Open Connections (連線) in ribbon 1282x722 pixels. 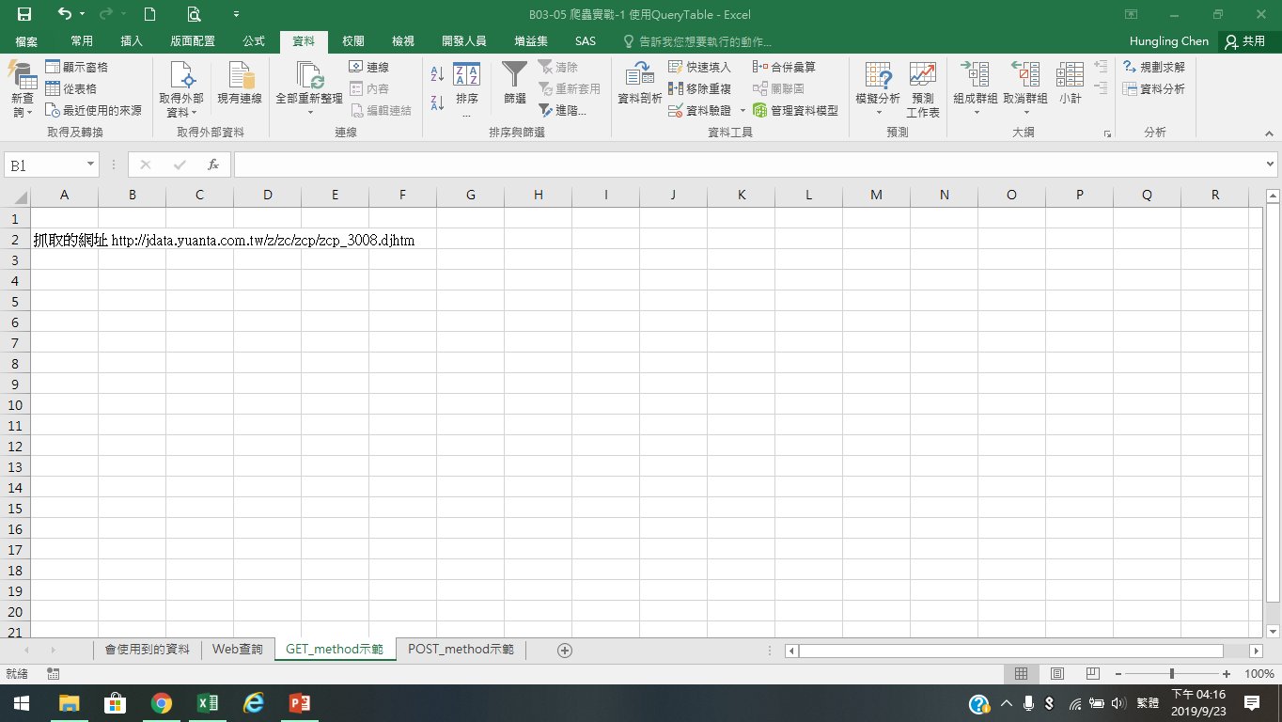click(x=369, y=68)
